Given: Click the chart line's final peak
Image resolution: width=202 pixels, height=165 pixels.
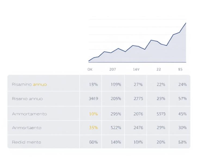Looking at the screenshot, I should point(186,23).
